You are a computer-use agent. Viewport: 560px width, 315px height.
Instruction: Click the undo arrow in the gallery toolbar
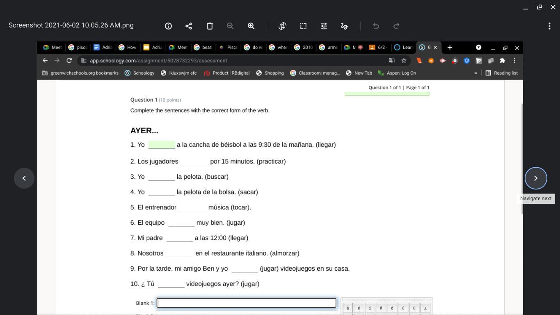(x=376, y=26)
